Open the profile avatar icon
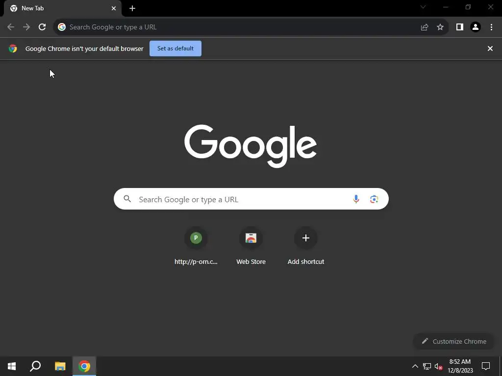Image resolution: width=502 pixels, height=376 pixels. (x=476, y=27)
